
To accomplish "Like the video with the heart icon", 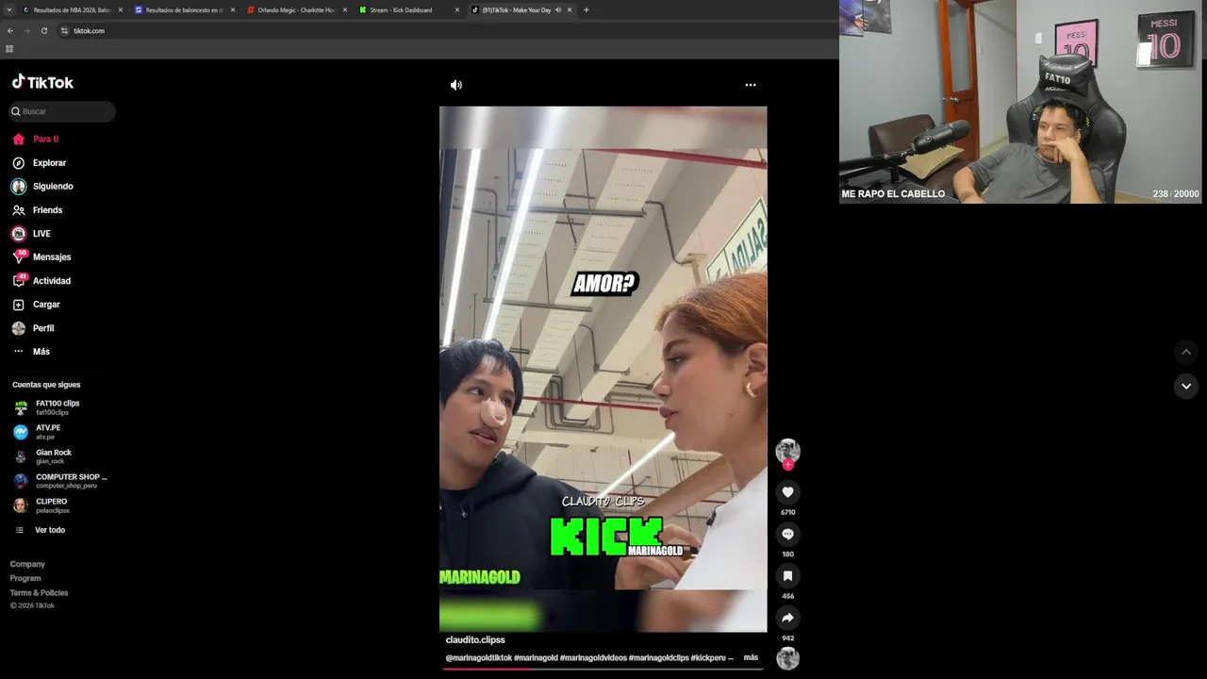I will (x=787, y=491).
